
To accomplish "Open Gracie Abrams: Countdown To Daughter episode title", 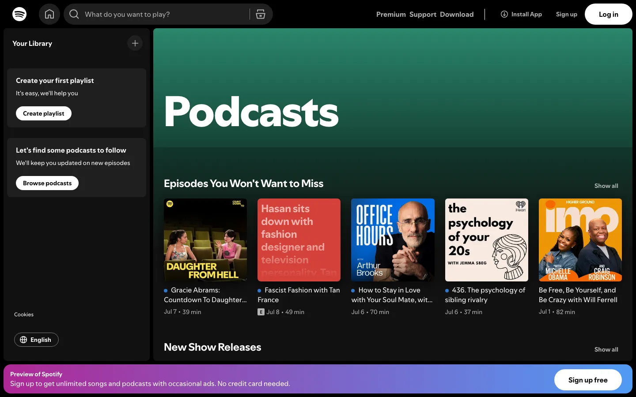I will 205,295.
